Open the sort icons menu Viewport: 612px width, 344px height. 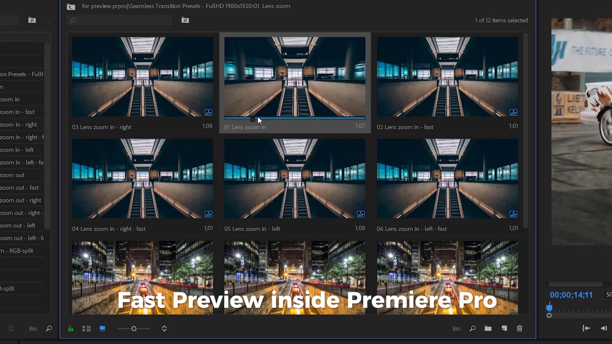(x=164, y=329)
